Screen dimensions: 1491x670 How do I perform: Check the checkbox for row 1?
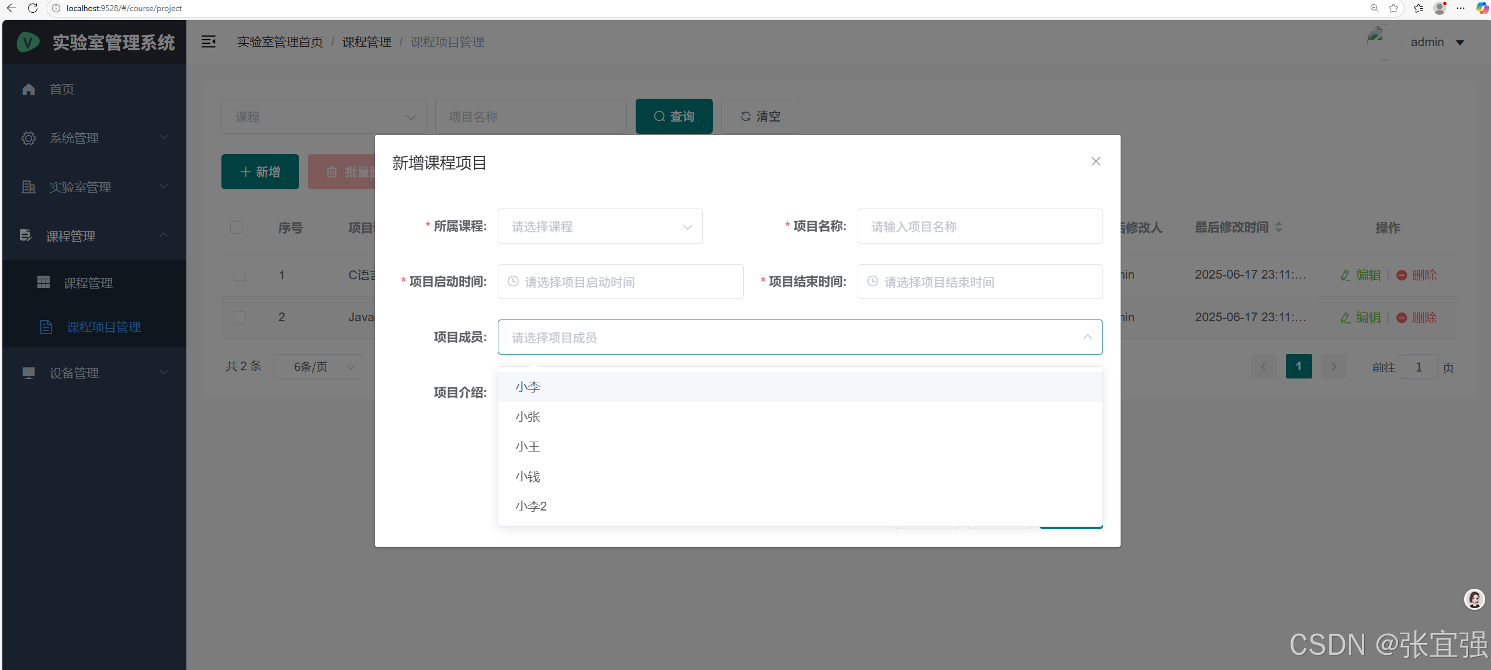point(240,275)
